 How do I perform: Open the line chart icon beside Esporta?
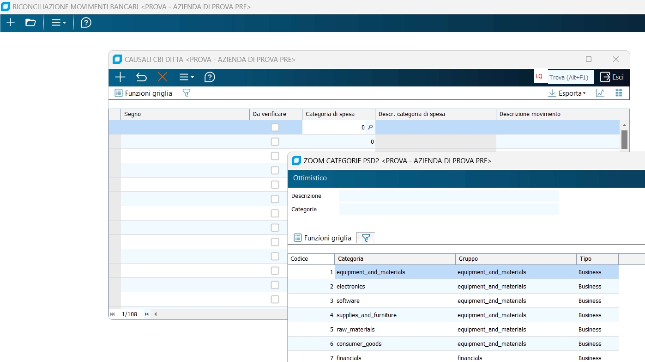coord(600,93)
